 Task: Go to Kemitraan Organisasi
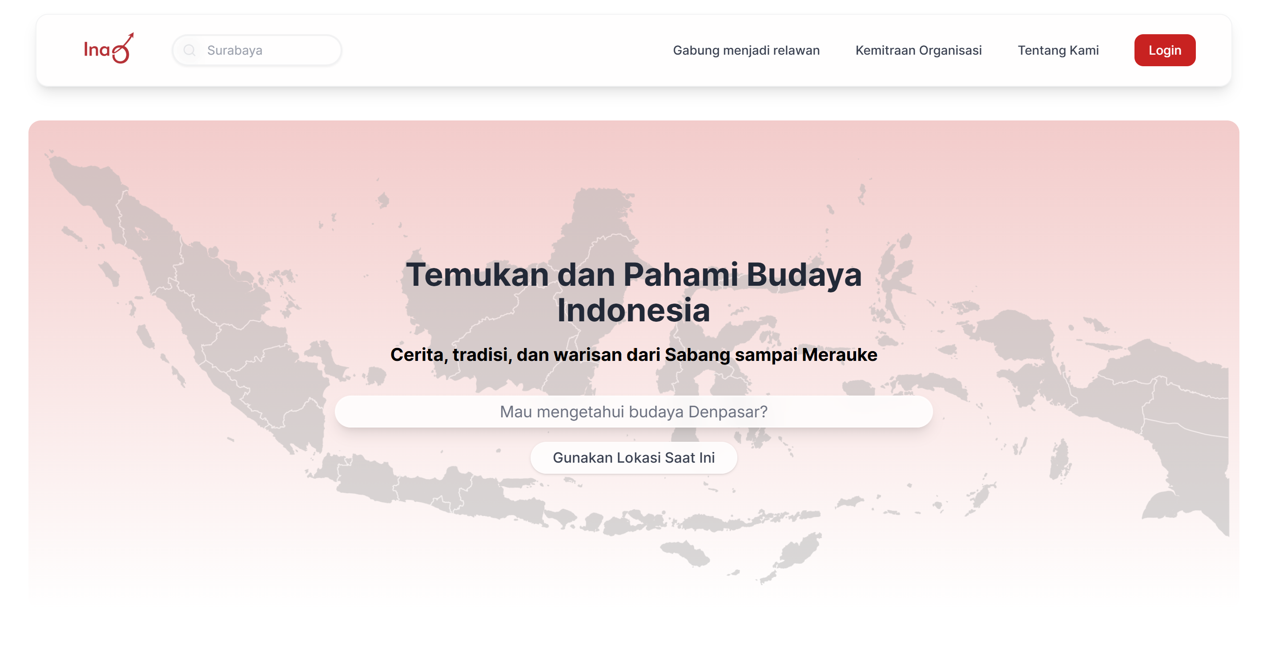pos(918,51)
